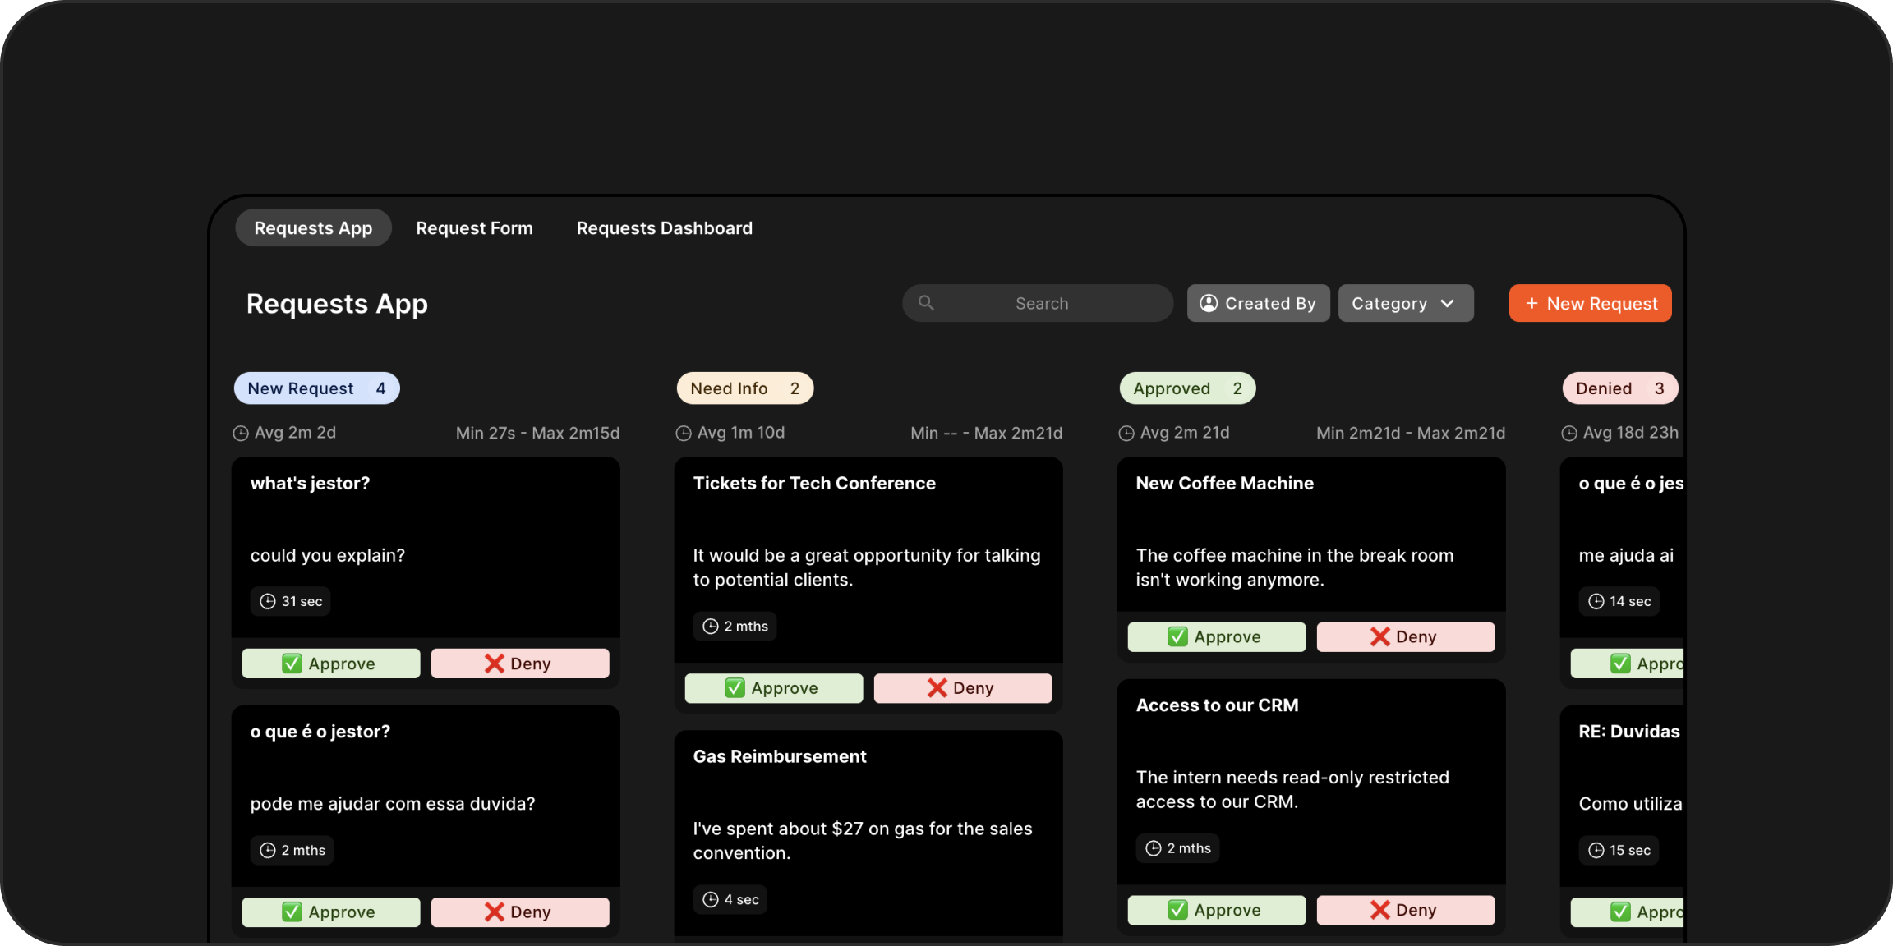Deny the o que é o jestor request

pyautogui.click(x=519, y=912)
